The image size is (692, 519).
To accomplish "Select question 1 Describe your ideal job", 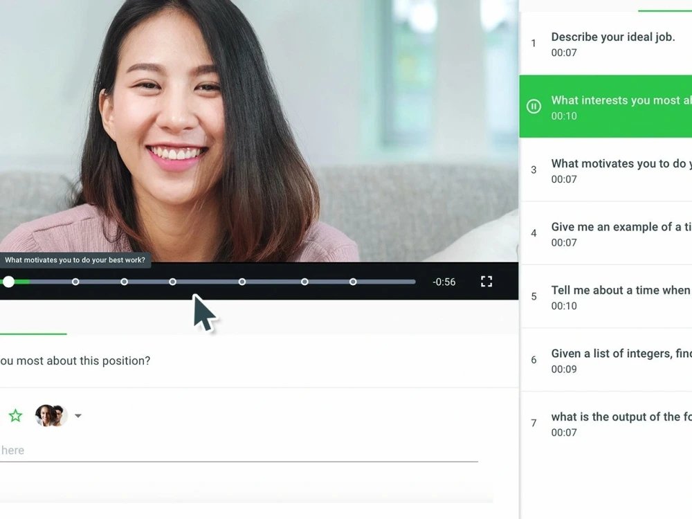I will coord(605,44).
